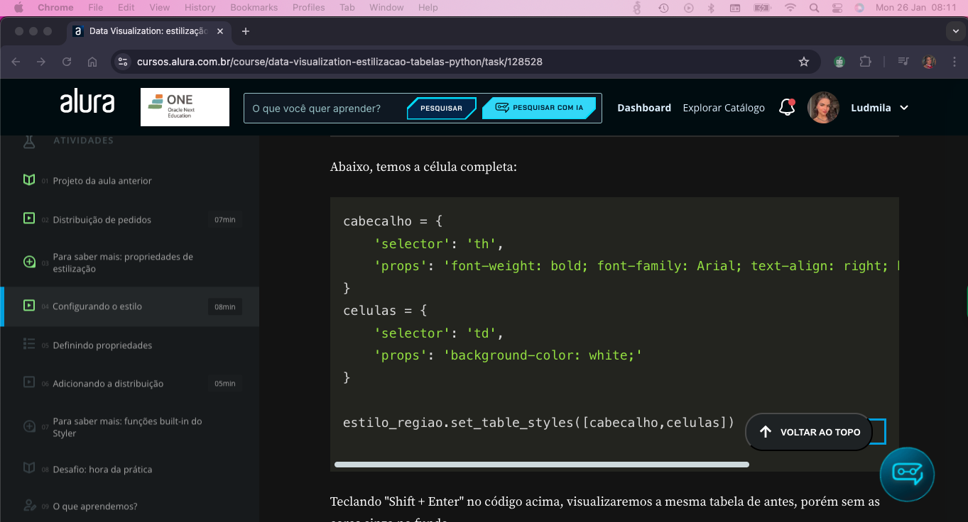Viewport: 968px width, 522px height.
Task: Open Chrome extensions puzzle icon
Action: [864, 62]
